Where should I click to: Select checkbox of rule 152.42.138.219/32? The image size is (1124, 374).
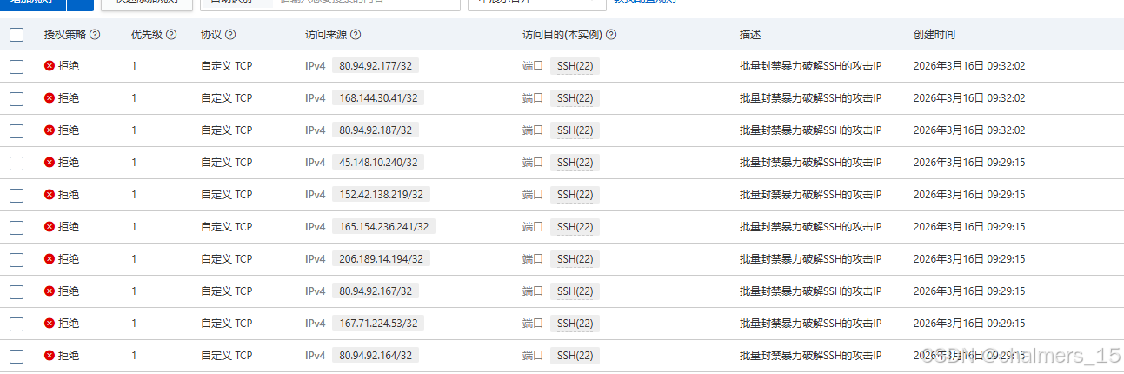(17, 196)
